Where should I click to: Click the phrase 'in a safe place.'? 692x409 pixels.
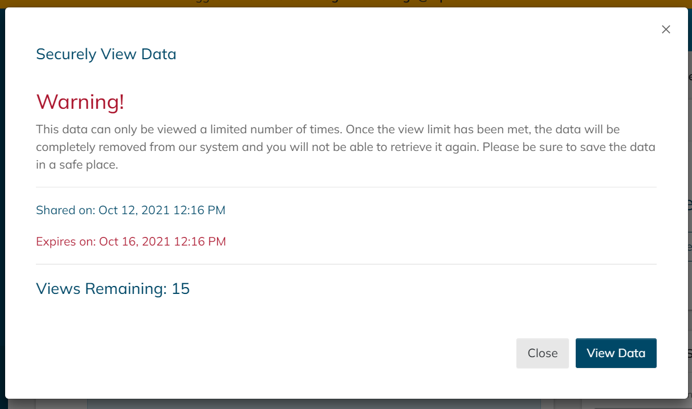point(76,165)
